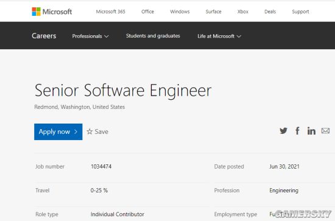Click Careers home link

[x=44, y=36]
